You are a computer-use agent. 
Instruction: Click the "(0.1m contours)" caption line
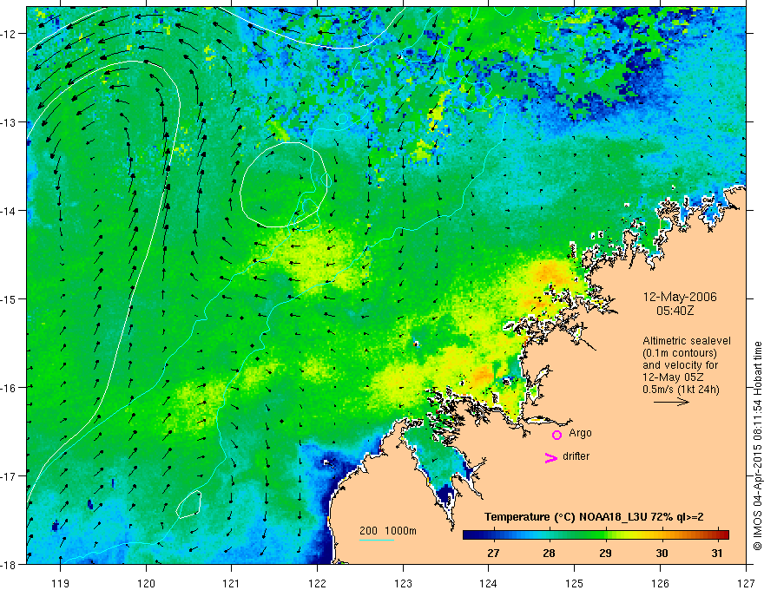(680, 353)
